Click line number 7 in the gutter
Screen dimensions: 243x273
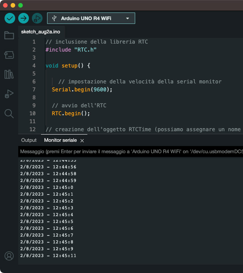click(34, 89)
